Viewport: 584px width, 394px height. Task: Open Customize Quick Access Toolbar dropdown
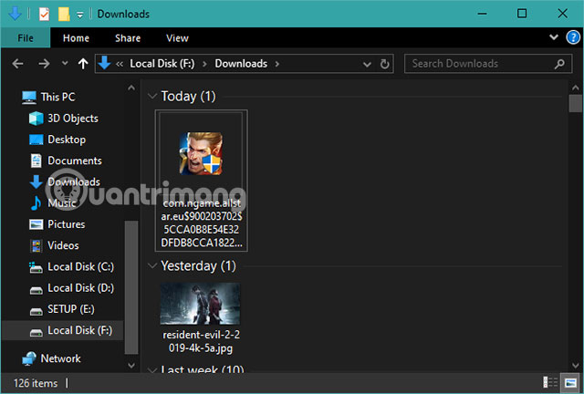tap(79, 15)
